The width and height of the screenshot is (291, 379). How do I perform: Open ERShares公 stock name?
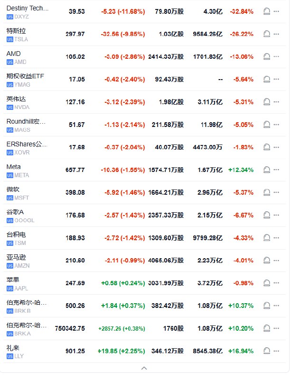(27, 144)
